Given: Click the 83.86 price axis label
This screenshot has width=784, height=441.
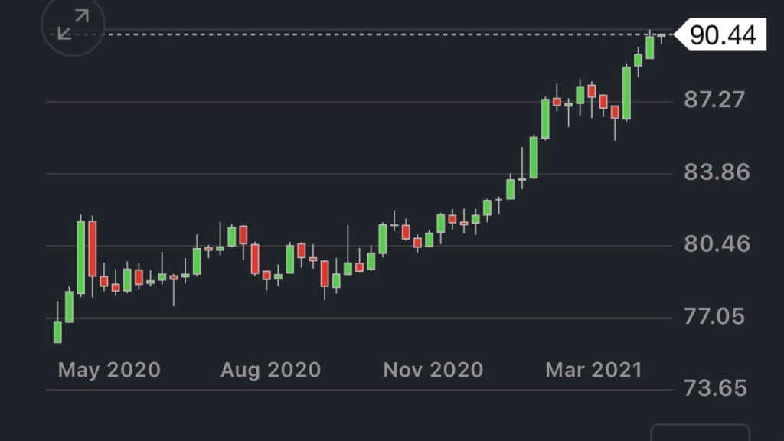Looking at the screenshot, I should point(714,171).
